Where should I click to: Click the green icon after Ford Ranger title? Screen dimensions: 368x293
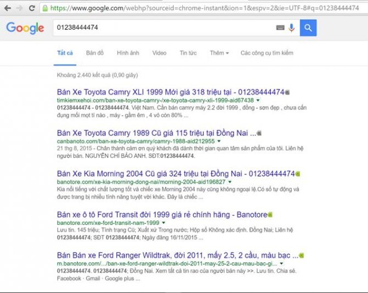[302, 256]
